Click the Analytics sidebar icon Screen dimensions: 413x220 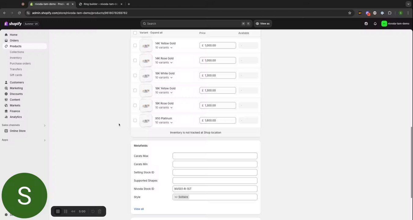click(x=6, y=117)
